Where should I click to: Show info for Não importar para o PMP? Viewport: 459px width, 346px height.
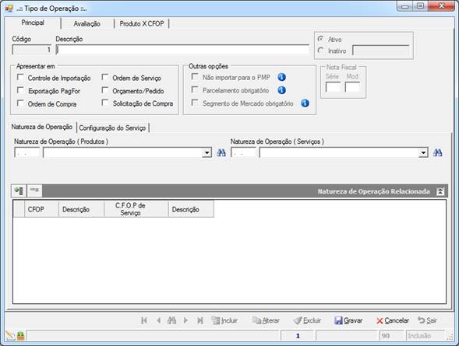281,78
